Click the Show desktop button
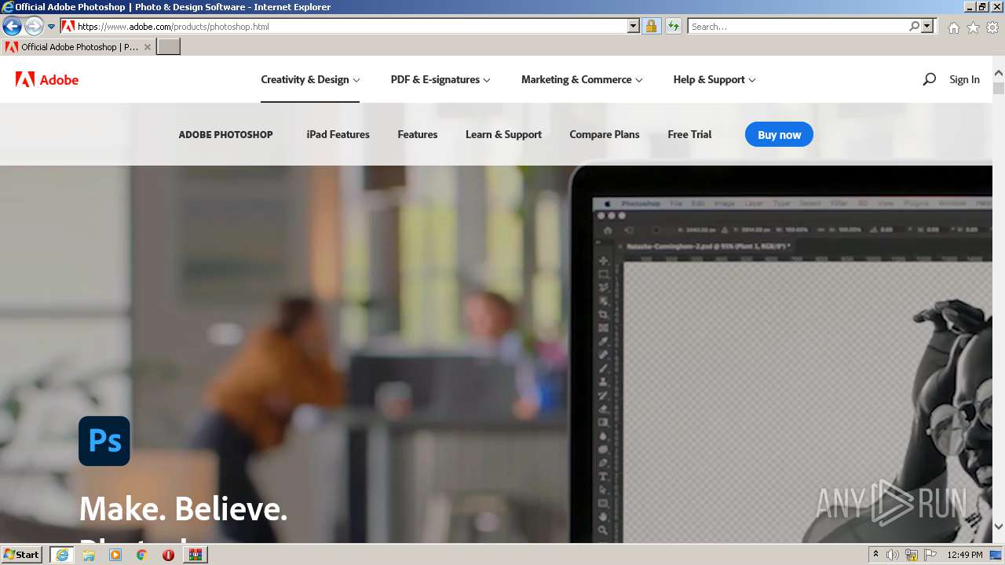 coord(996,555)
